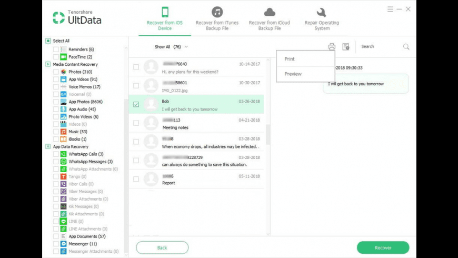458x258 pixels.
Task: Open the Repair Operating System tab
Action: 322,19
